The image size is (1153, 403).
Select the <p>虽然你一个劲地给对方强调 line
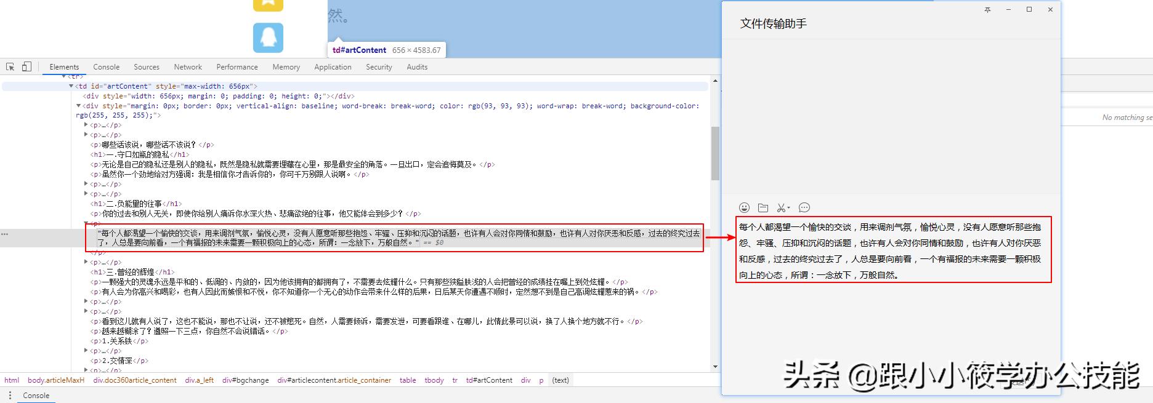(230, 174)
